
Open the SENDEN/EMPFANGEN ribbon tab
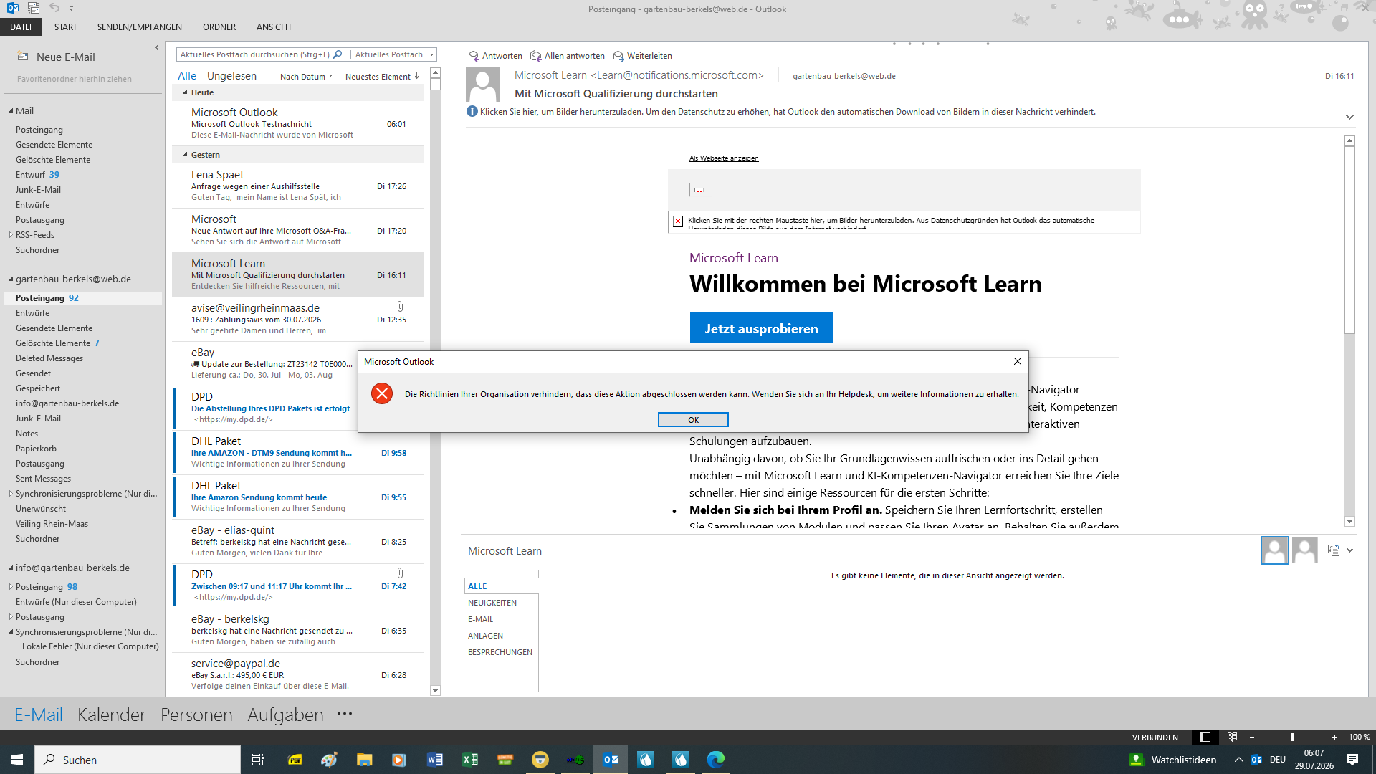pos(140,27)
